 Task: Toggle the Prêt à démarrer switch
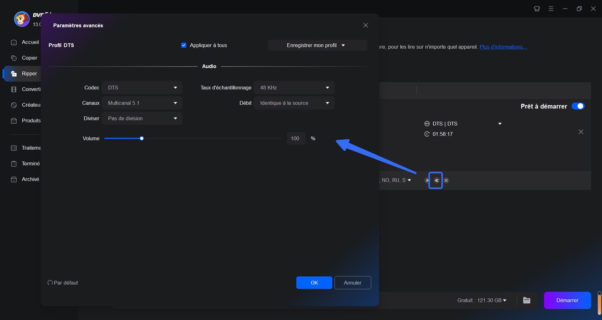(x=578, y=106)
